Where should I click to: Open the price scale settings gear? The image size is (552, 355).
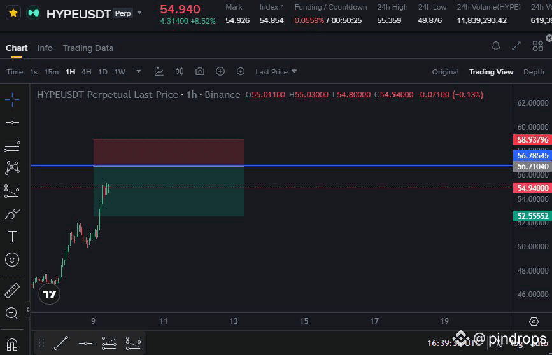534,321
